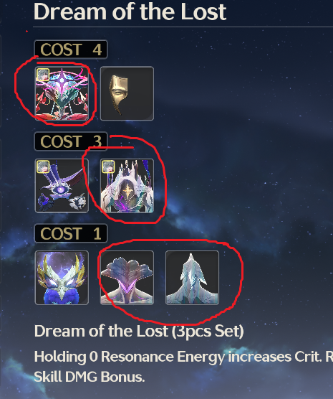The image size is (333, 399).
Task: Select the golden mask echo
Action: point(127,93)
